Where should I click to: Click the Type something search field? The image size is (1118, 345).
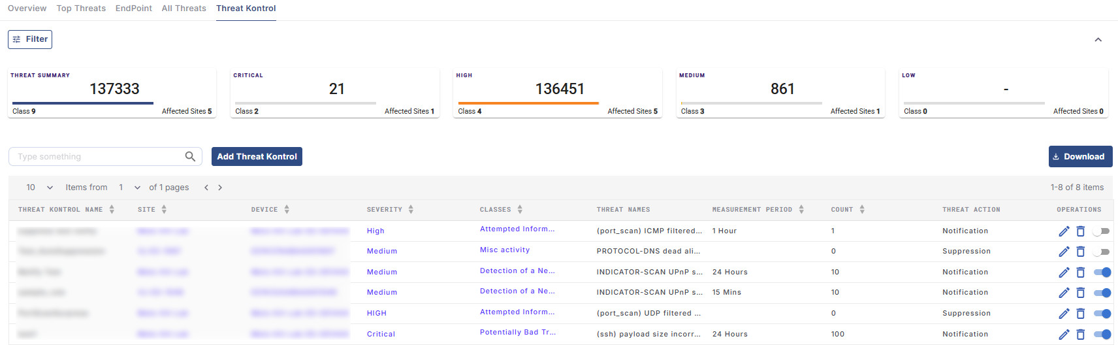(x=98, y=157)
